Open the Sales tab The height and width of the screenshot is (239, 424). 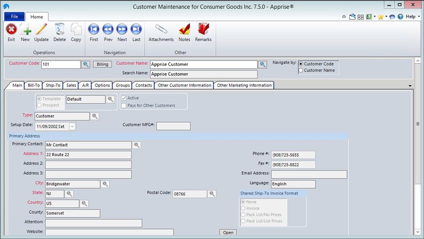tap(71, 85)
